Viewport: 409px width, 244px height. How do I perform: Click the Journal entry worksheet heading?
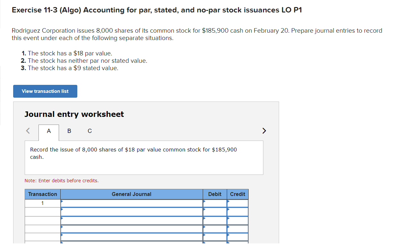click(74, 114)
